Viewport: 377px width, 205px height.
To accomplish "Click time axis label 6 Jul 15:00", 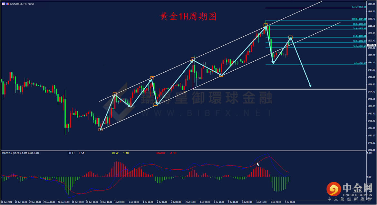I will (261, 202).
